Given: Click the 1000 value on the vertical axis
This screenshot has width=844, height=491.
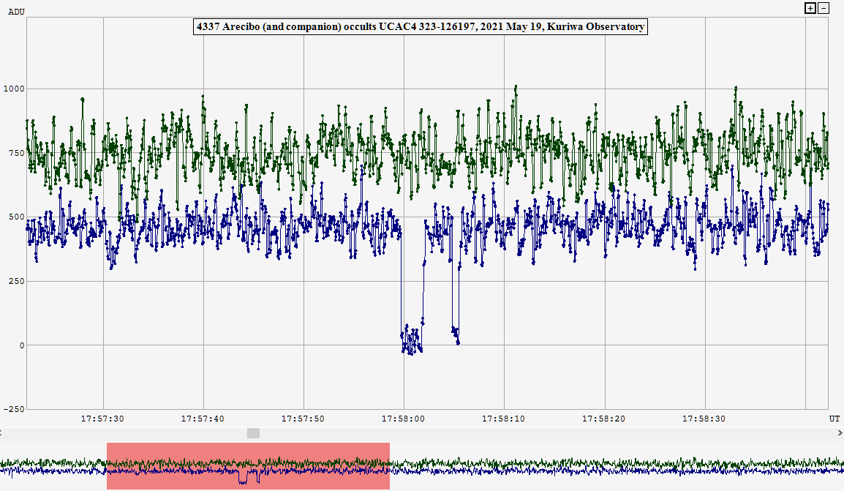Looking at the screenshot, I should (15, 89).
